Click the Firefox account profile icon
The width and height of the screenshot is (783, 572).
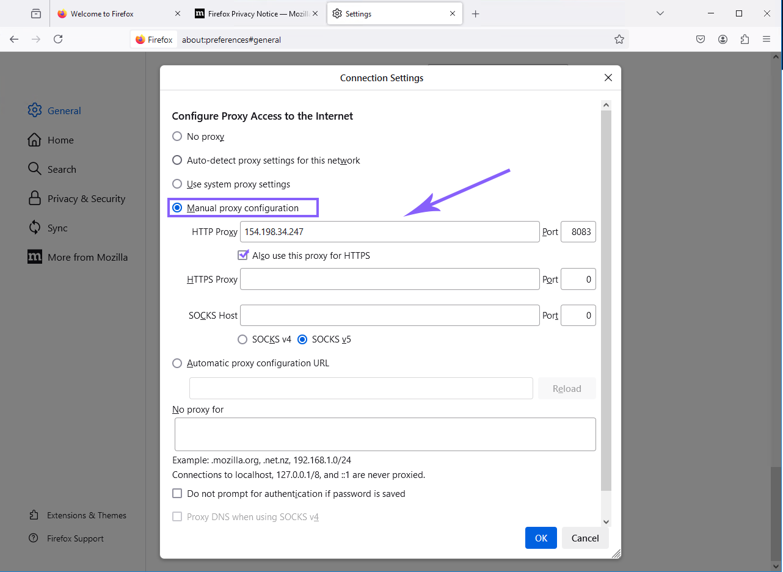click(723, 40)
